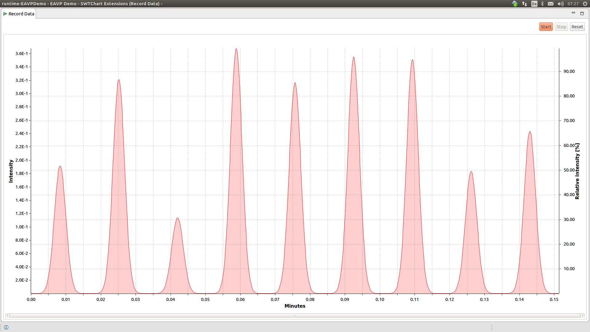Open the system session gear menu
Screen dimensions: 590x332
(585, 4)
